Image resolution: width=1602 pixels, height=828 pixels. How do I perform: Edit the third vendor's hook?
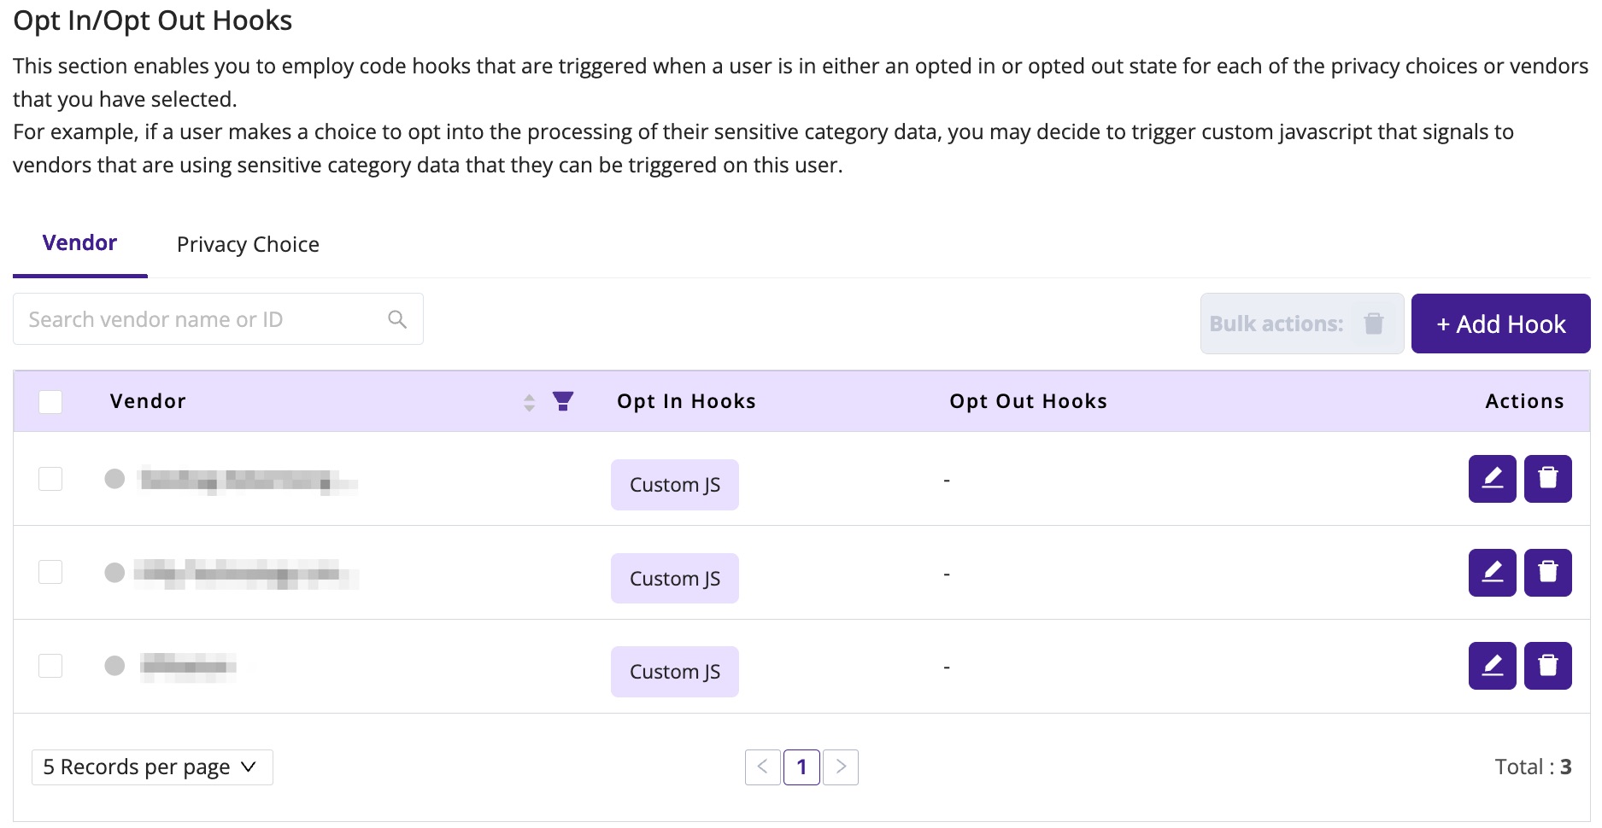[1492, 666]
